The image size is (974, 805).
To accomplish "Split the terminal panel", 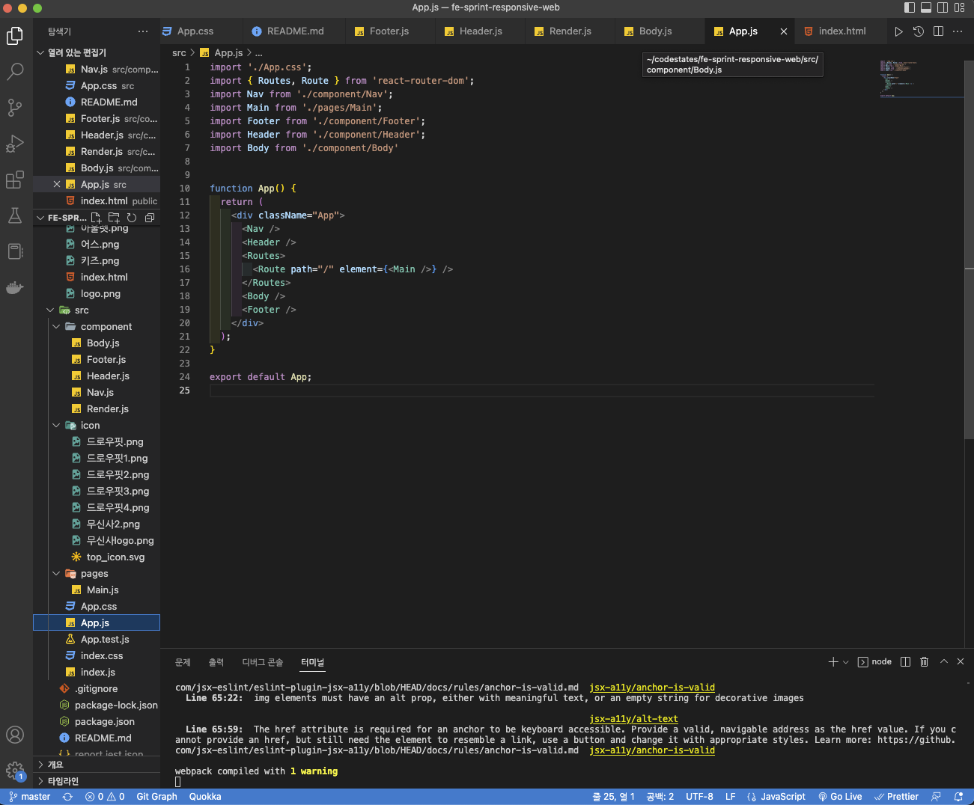I will (905, 661).
